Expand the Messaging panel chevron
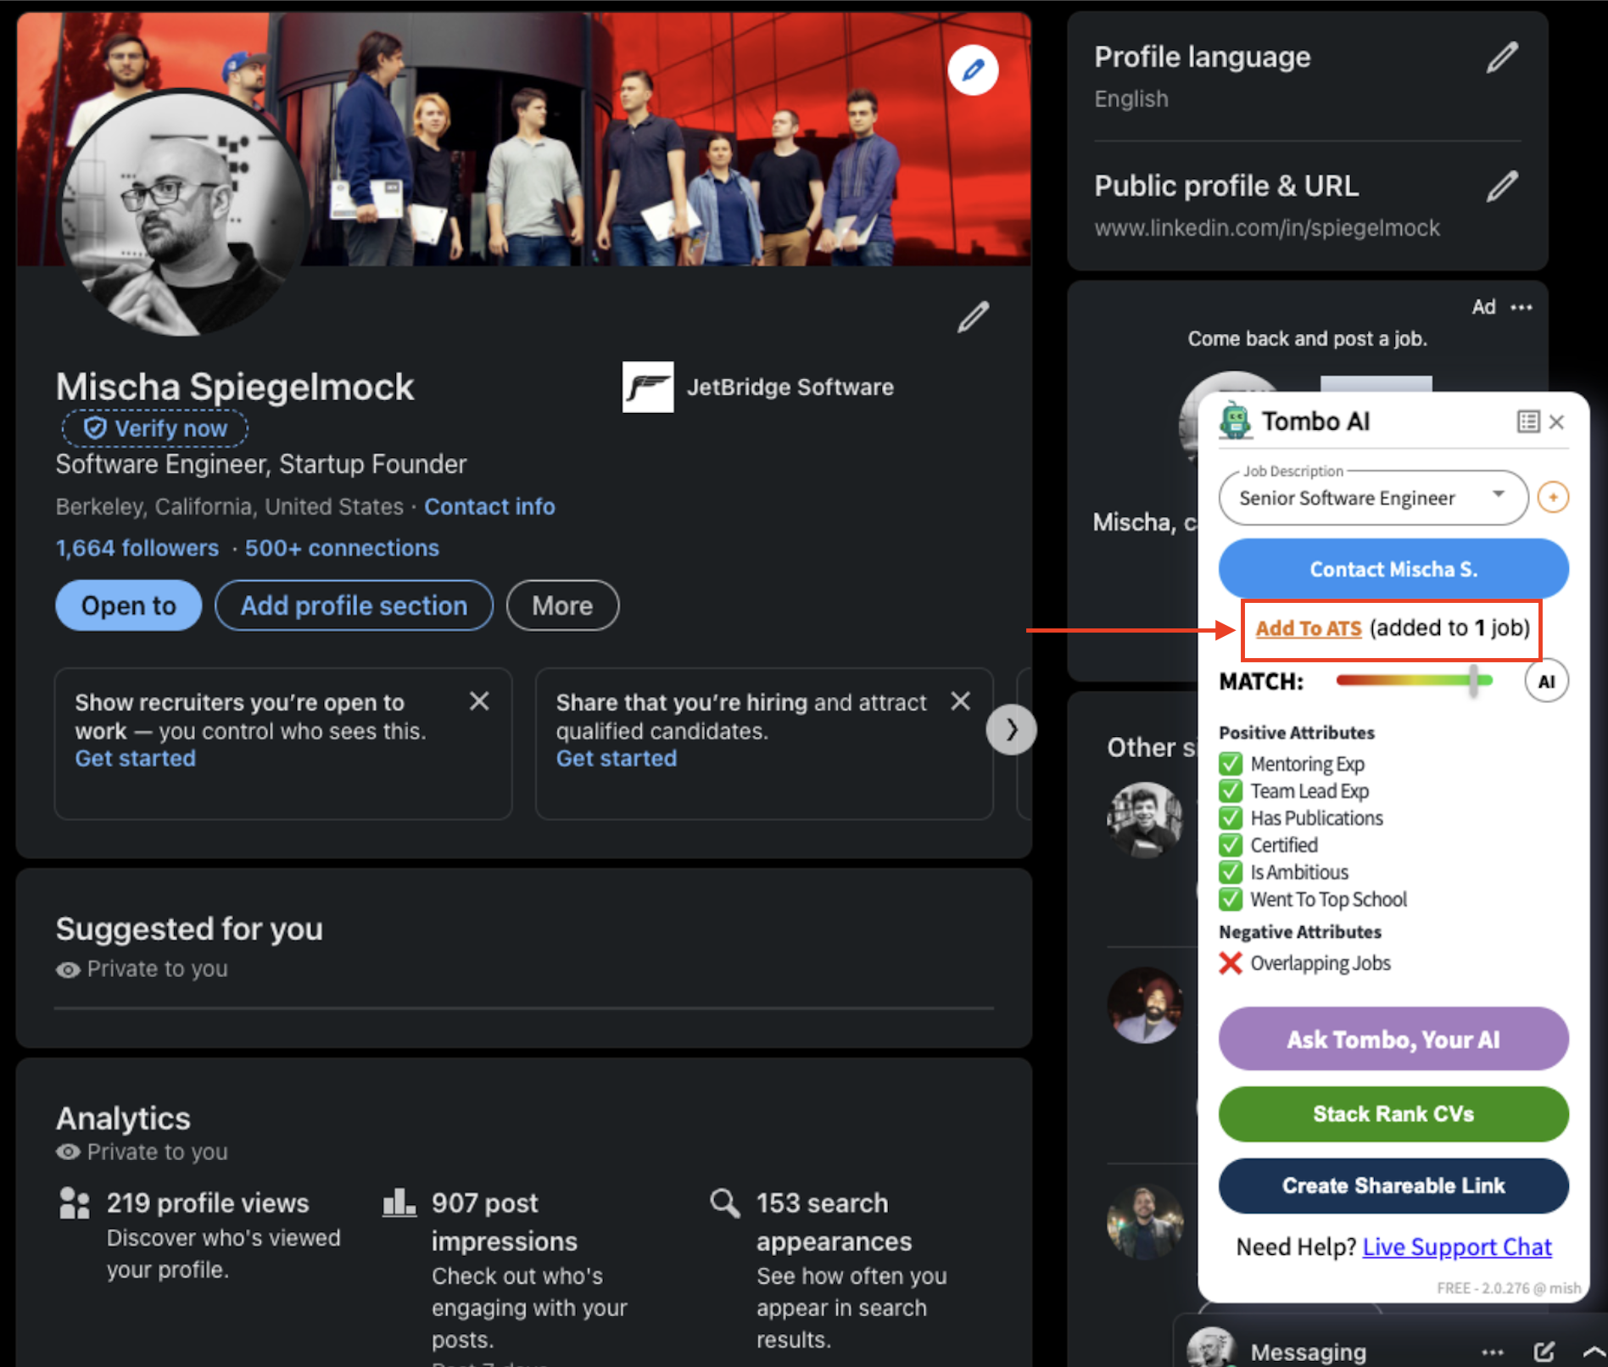 [1594, 1352]
